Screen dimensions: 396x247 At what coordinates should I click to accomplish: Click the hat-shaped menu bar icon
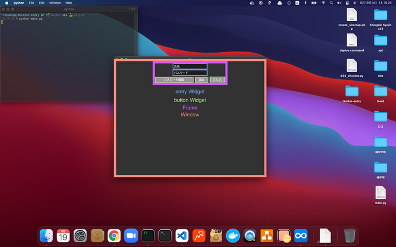click(x=279, y=3)
